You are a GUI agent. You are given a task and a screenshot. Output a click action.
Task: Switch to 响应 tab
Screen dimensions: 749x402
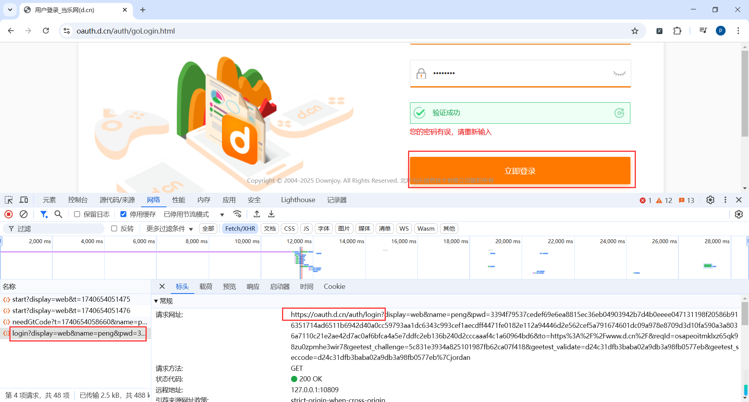253,286
